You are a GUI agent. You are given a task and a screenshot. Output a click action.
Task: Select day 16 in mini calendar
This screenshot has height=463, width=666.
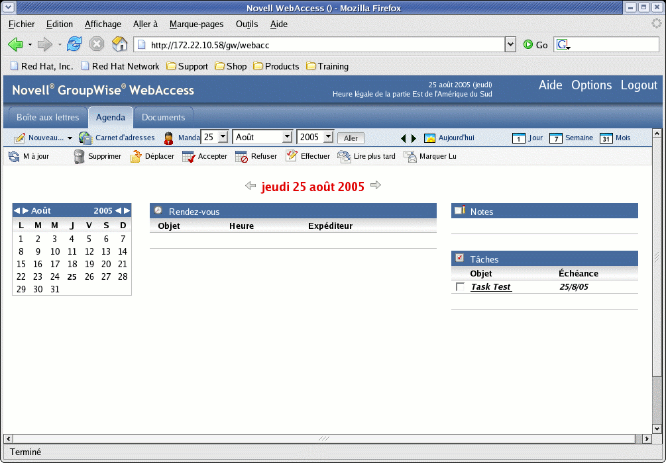pos(38,264)
